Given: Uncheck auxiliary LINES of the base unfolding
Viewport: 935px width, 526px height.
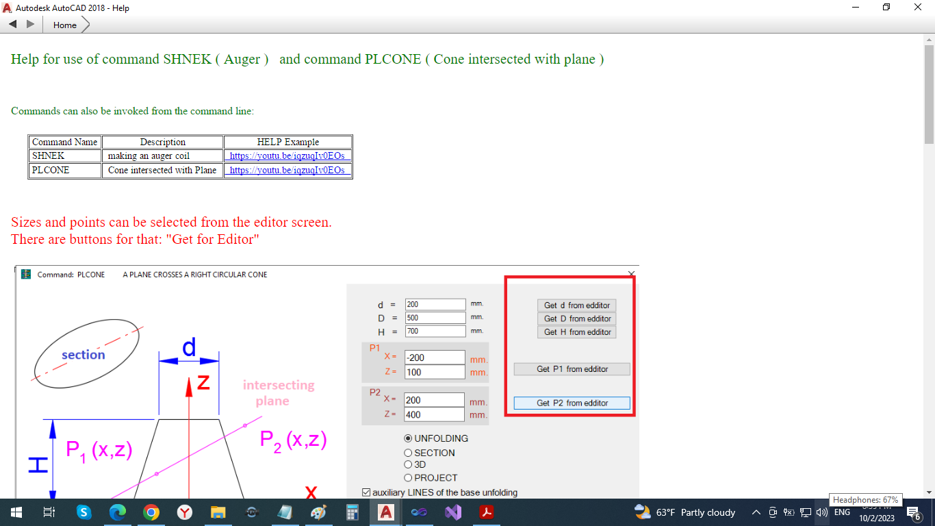Looking at the screenshot, I should 366,492.
